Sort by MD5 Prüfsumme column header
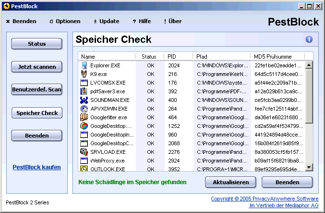Viewport: 325px width, 213px height. (x=277, y=56)
